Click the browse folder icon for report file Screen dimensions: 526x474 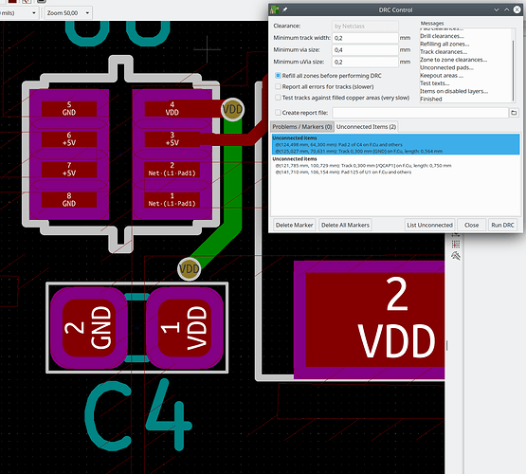(514, 113)
